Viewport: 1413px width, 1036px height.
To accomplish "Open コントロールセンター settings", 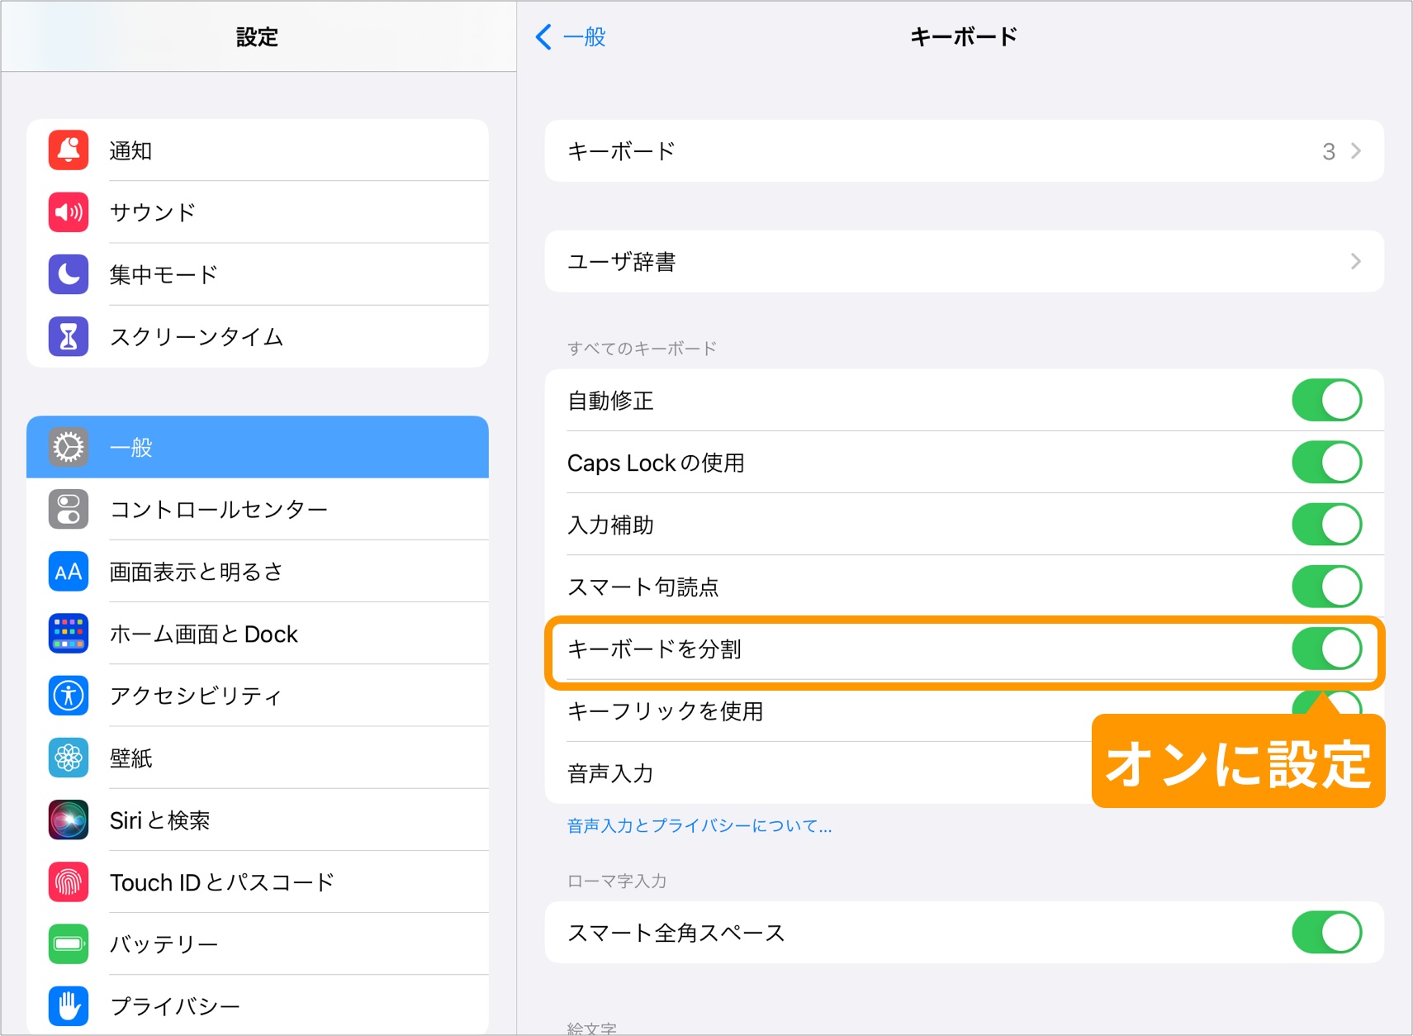I will [x=220, y=510].
